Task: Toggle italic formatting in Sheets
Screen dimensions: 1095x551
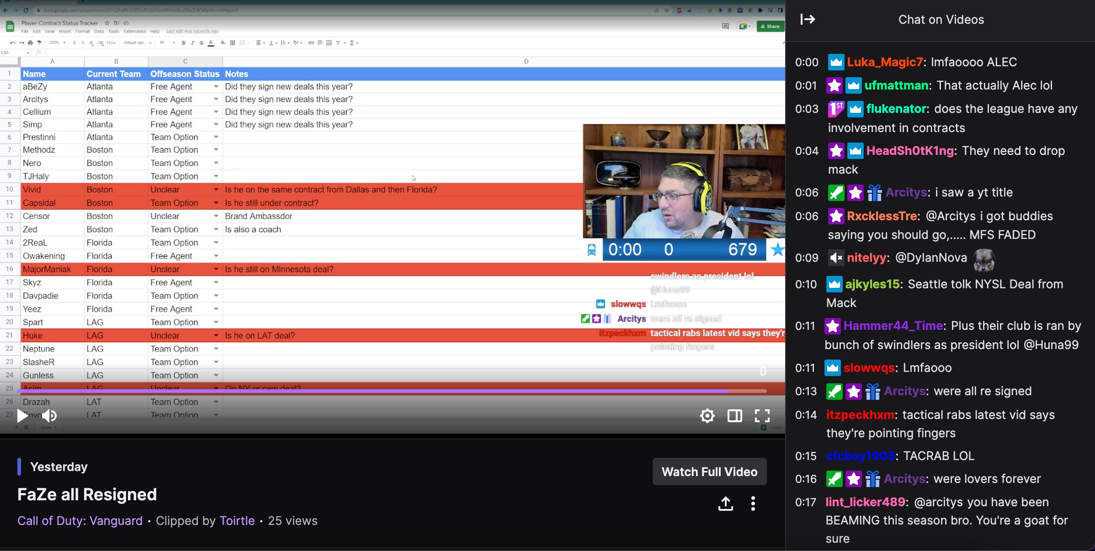Action: pos(192,43)
